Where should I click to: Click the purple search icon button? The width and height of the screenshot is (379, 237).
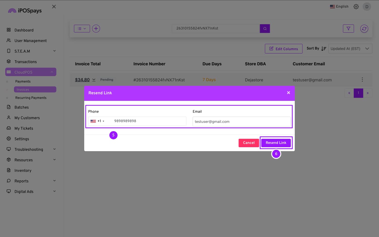coord(265,28)
